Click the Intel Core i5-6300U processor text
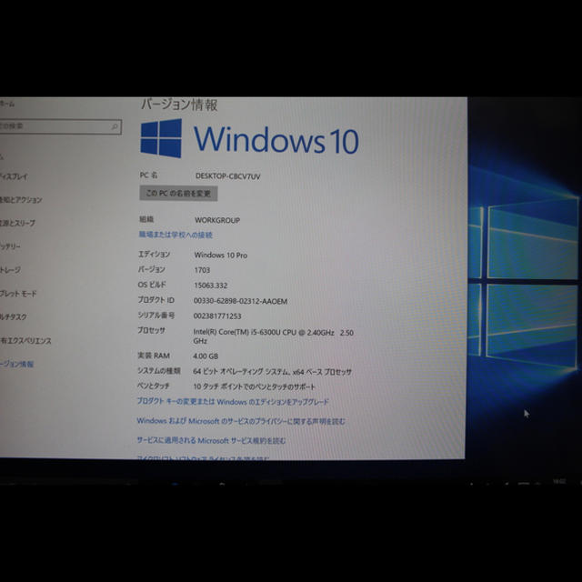 click(x=273, y=336)
